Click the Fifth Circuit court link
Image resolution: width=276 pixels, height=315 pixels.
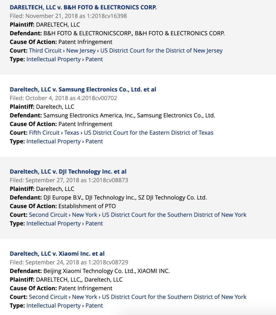(44, 133)
